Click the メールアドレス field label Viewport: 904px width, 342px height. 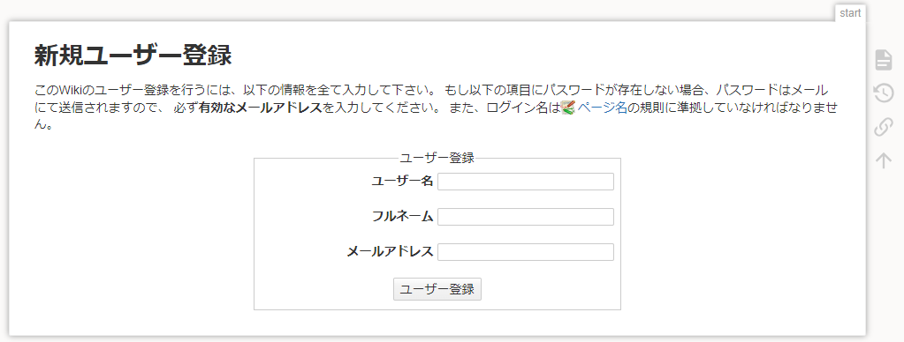pos(390,252)
